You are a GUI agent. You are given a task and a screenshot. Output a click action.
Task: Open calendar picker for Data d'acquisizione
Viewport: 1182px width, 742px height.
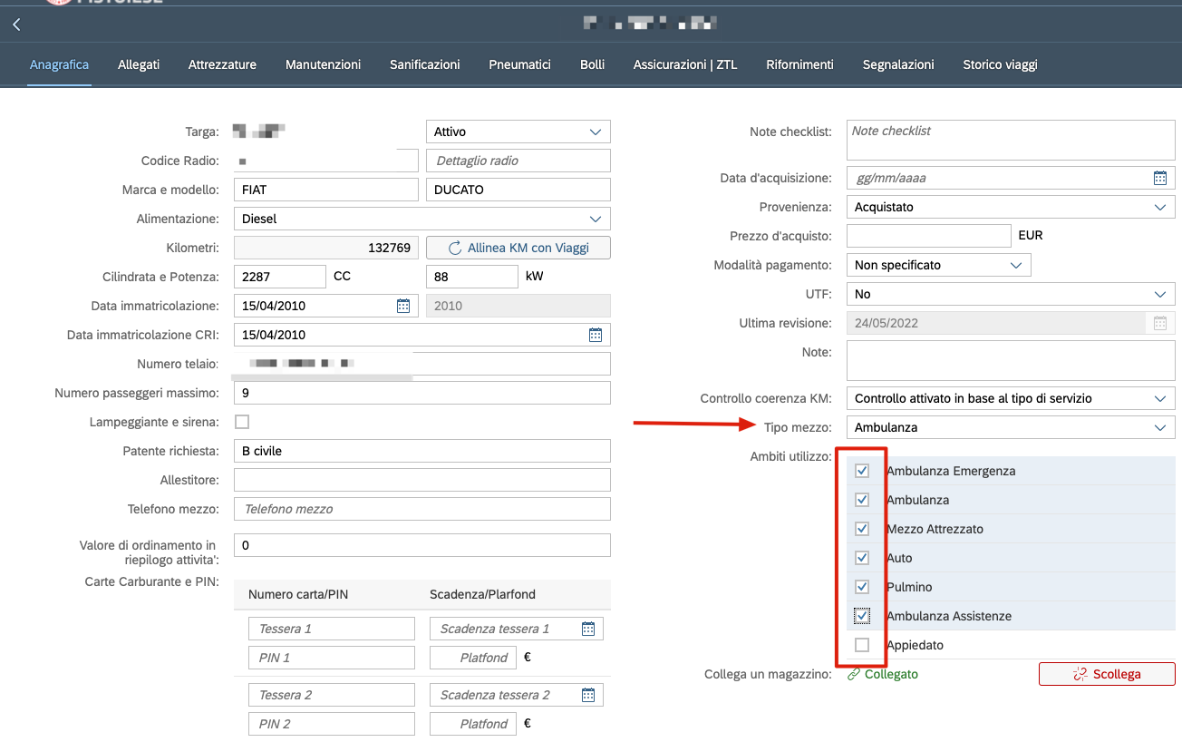click(x=1159, y=178)
